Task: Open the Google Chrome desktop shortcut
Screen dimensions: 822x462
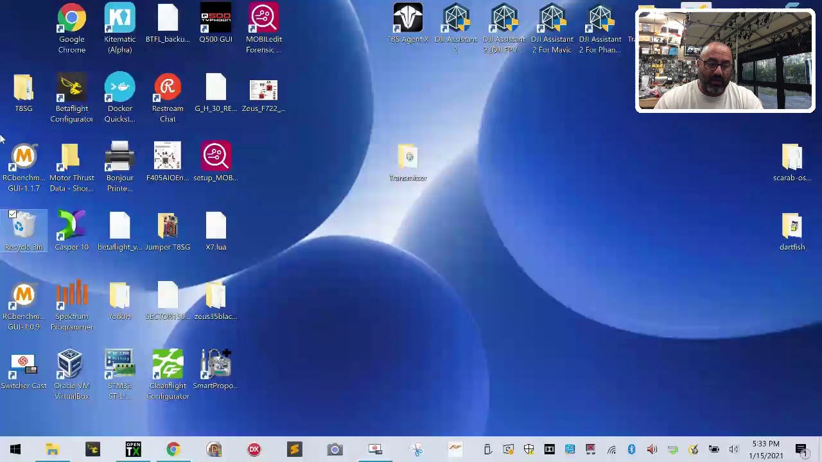Action: pos(71,29)
